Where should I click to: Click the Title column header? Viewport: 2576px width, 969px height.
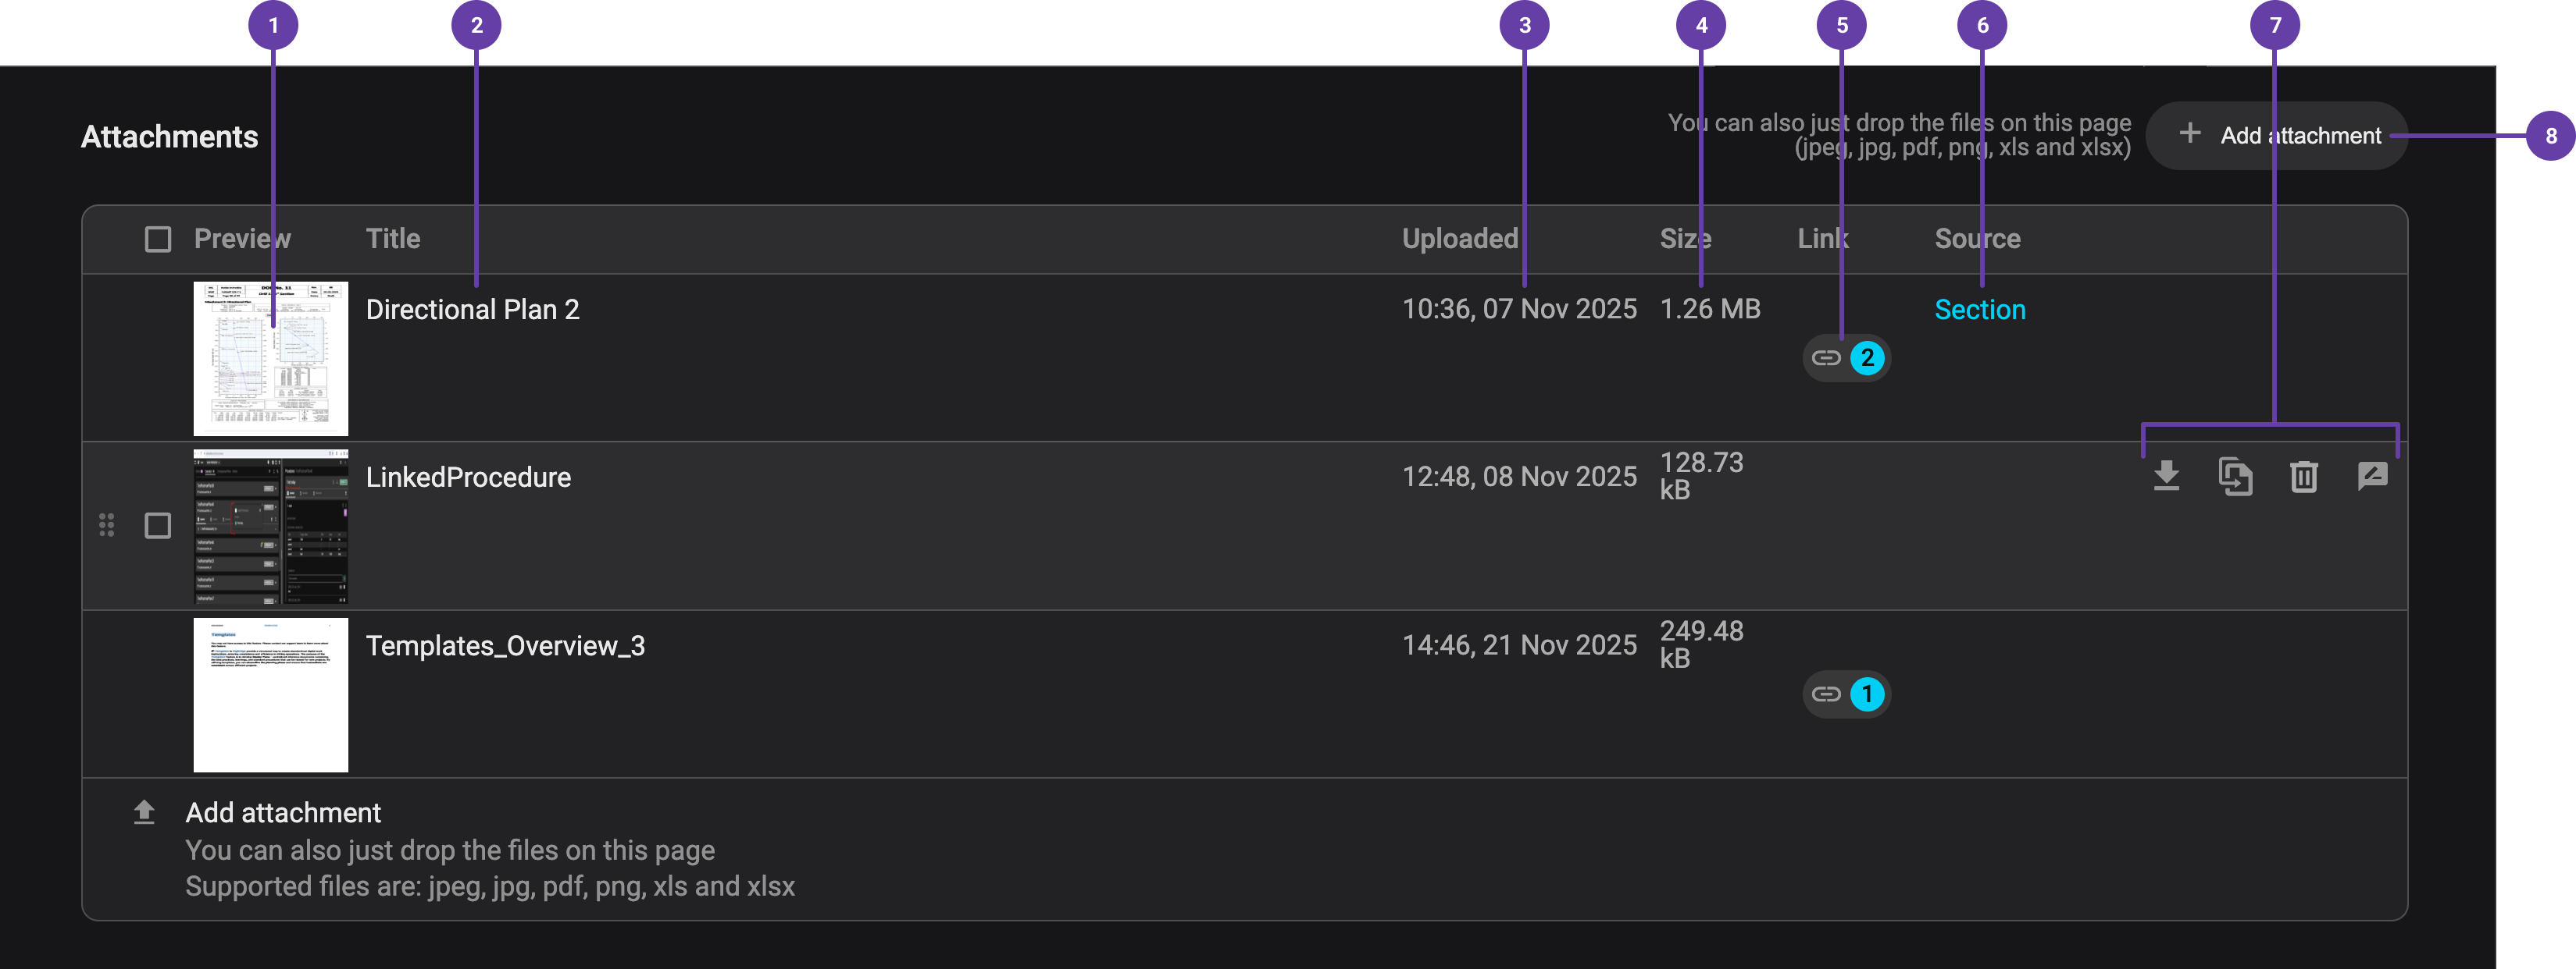[x=392, y=239]
